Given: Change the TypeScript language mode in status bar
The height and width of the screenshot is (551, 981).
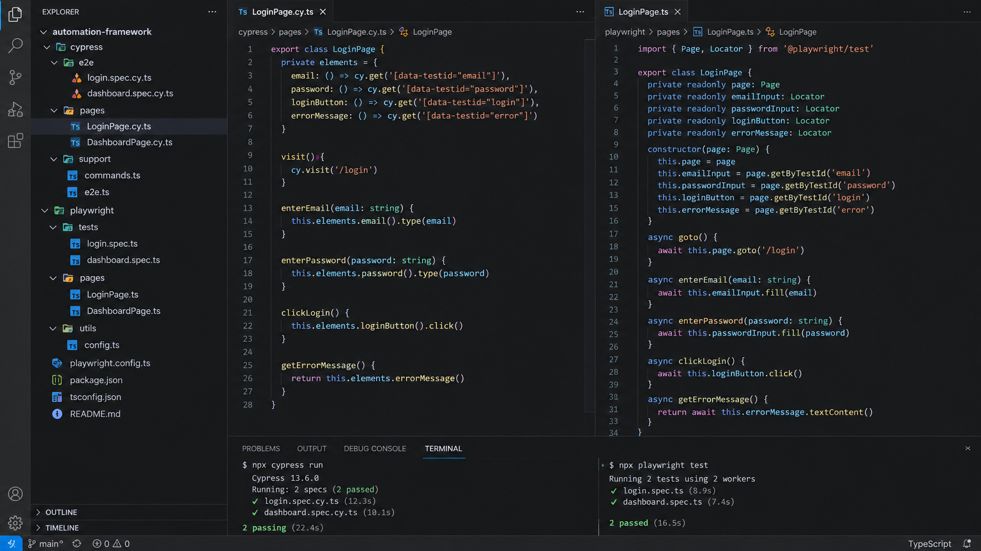Looking at the screenshot, I should [929, 543].
